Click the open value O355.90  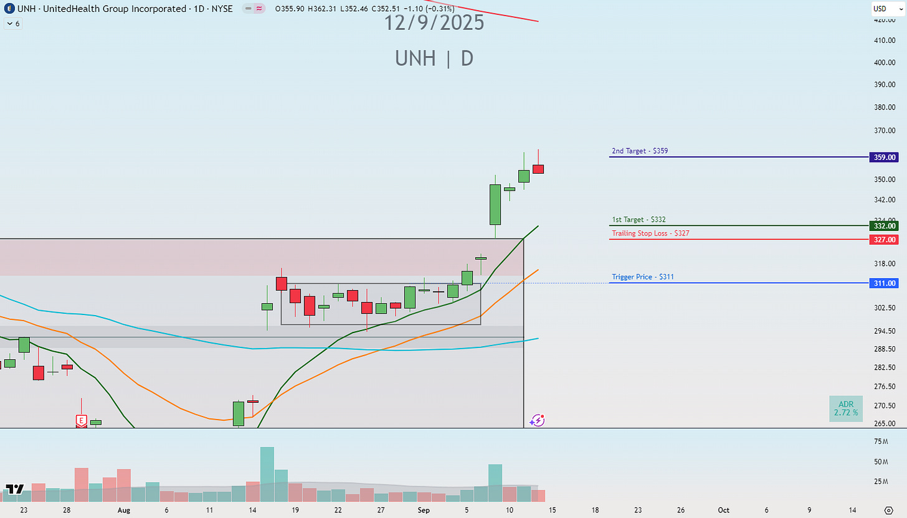291,9
